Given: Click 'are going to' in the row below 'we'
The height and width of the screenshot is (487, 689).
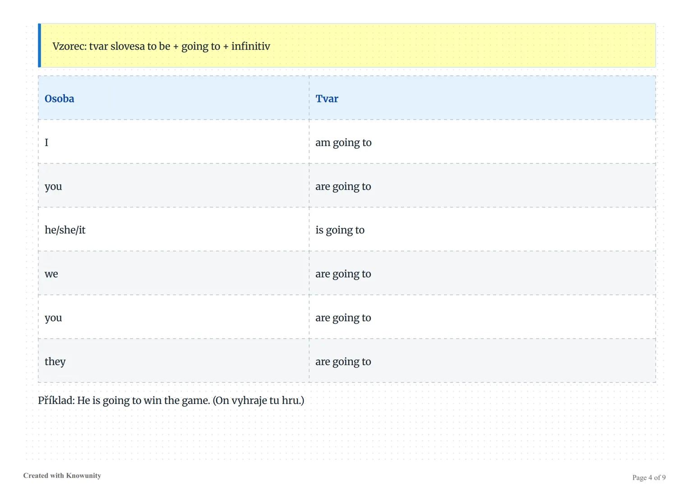Looking at the screenshot, I should tap(343, 317).
